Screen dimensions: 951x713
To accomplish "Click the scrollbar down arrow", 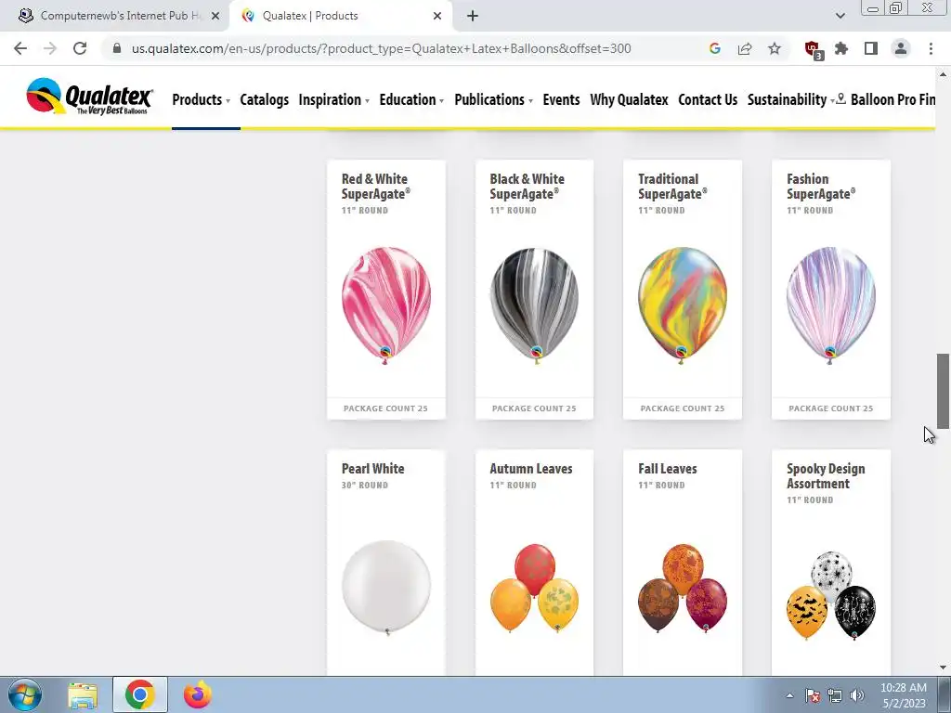I will 943,668.
